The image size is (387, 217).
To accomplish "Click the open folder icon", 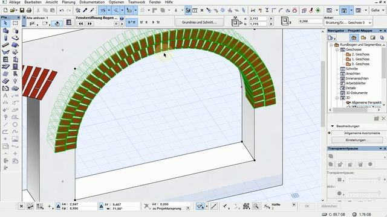I will (x=13, y=10).
